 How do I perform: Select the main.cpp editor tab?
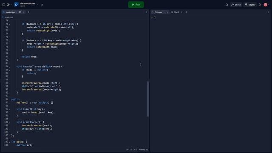(x=10, y=12)
